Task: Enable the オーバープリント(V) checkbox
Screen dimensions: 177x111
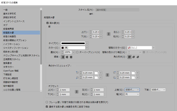Action: (77, 52)
